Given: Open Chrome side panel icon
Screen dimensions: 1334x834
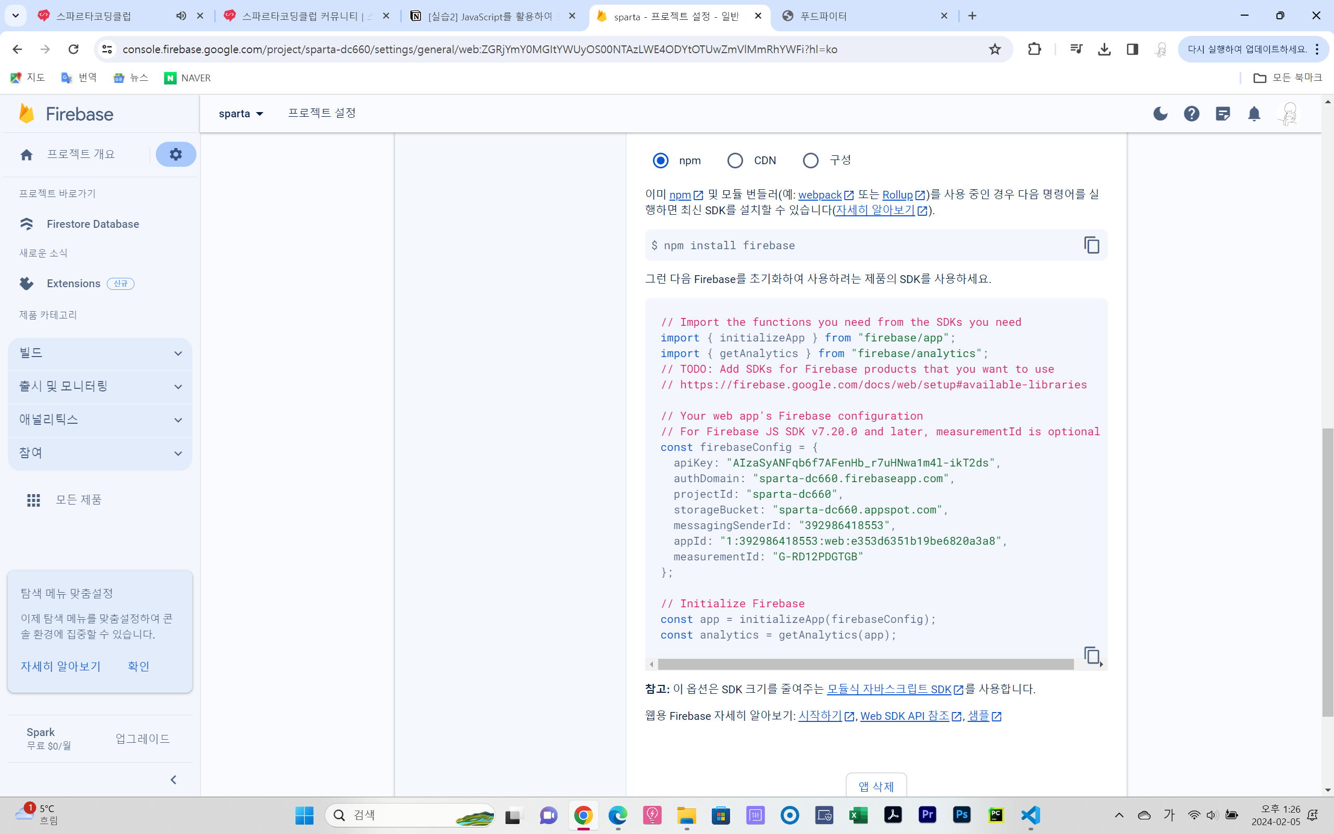Looking at the screenshot, I should pos(1132,49).
